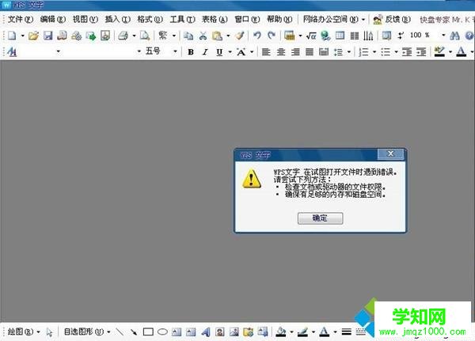The width and height of the screenshot is (475, 341).
Task: Open file with folder icon
Action: (33, 36)
